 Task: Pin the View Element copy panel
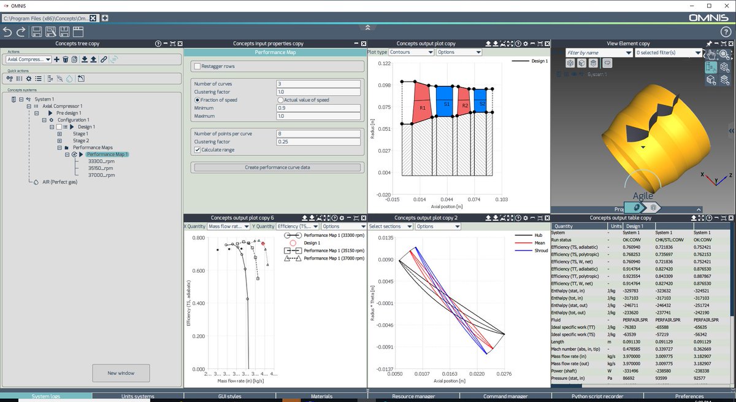709,43
